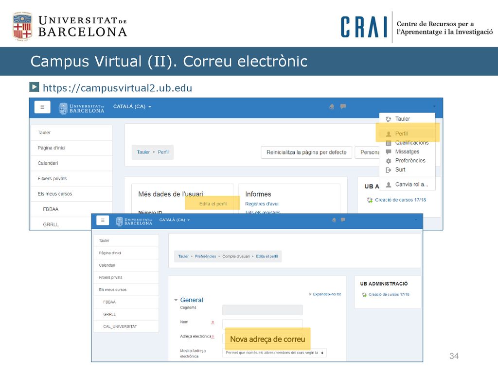
Task: Click the Missatges bubble icon in user menu
Action: click(x=388, y=152)
